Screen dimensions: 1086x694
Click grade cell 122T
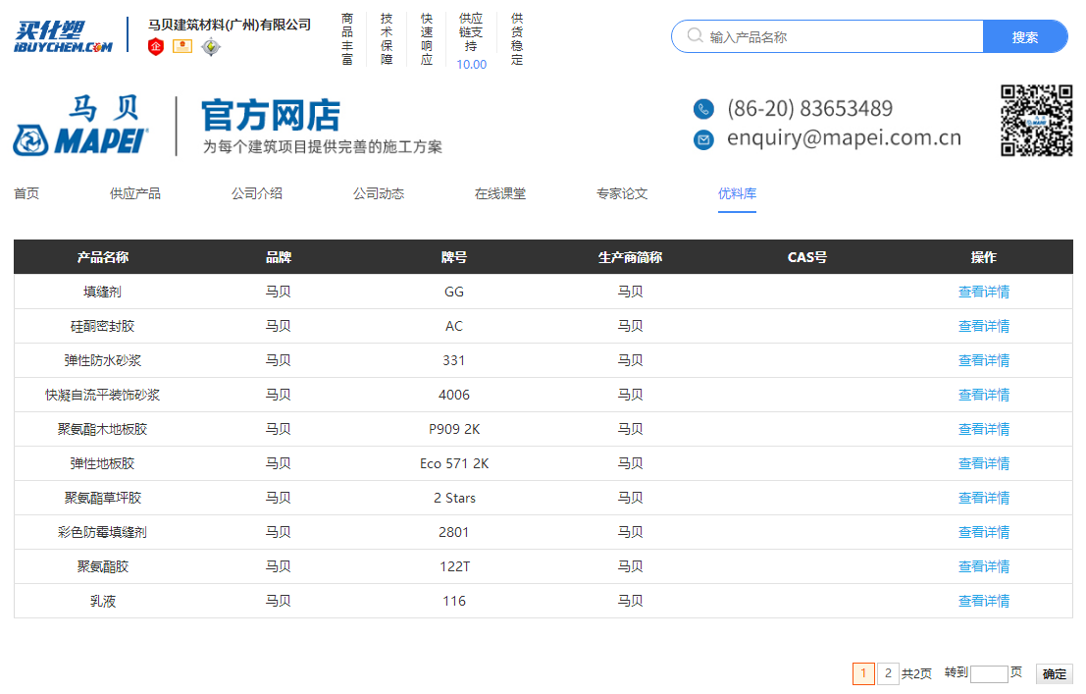click(x=454, y=566)
